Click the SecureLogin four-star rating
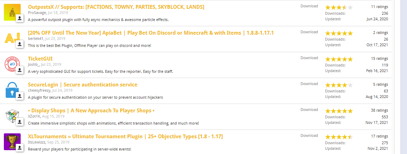This screenshot has height=154, width=407. pos(339,85)
